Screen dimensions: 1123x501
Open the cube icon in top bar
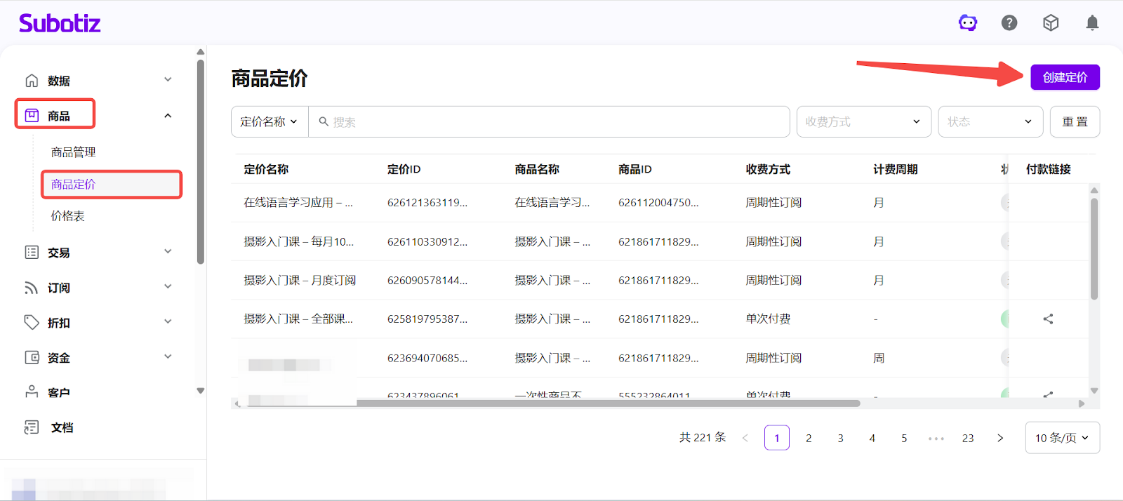(x=1051, y=23)
